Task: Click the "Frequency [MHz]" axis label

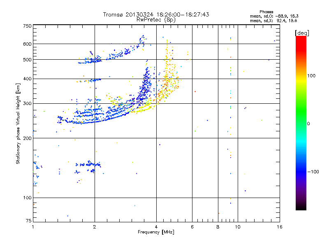Action: [x=156, y=232]
